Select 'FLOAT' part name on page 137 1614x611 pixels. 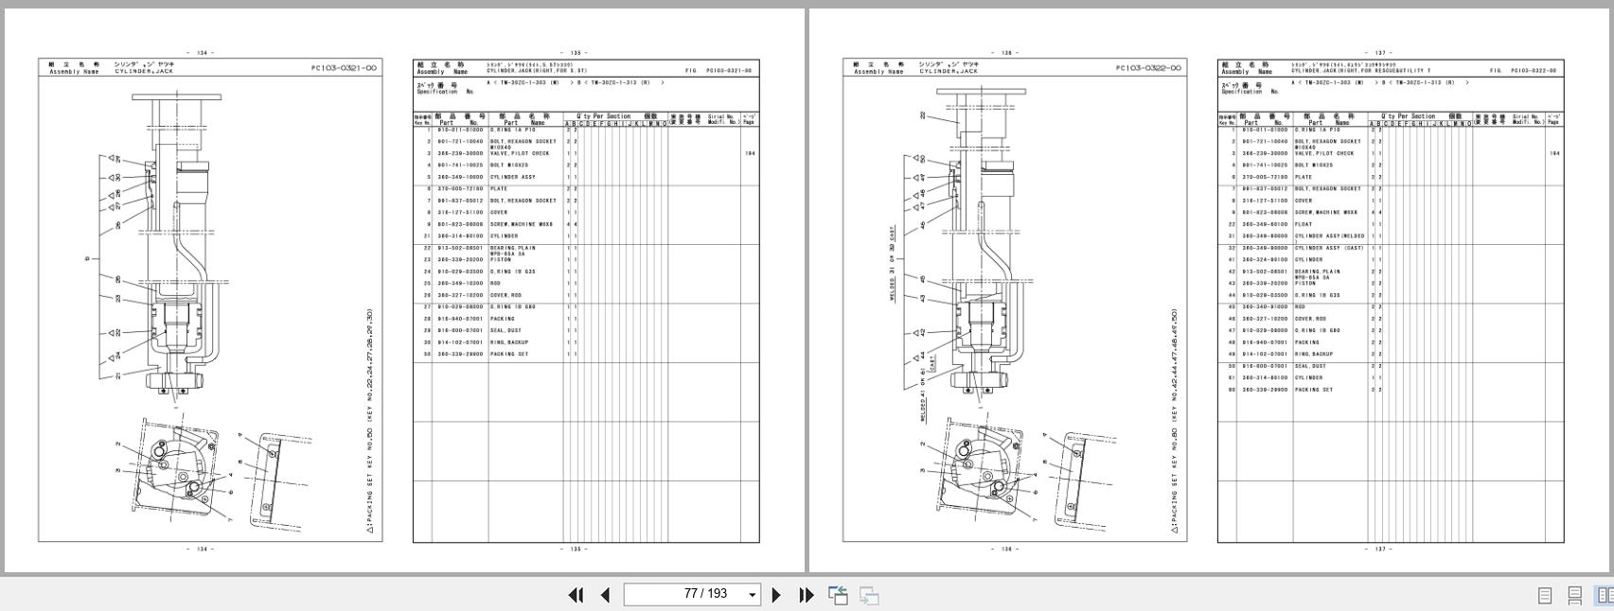click(1304, 224)
